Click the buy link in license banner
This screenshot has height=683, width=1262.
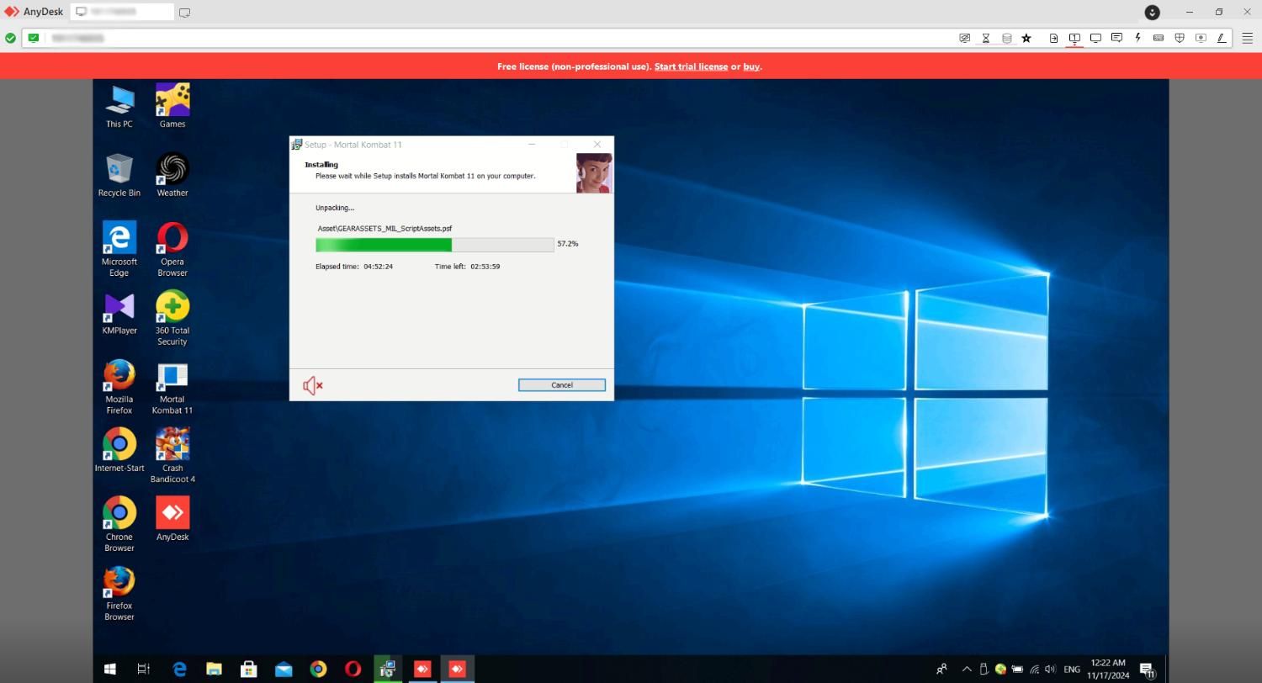(x=751, y=66)
